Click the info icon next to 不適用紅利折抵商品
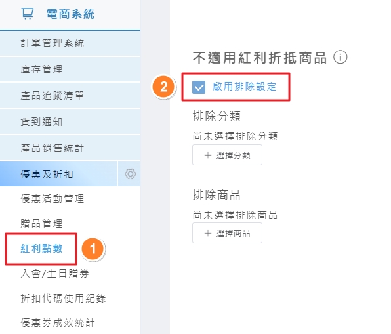Screen dimensions: 391x334 (x=340, y=57)
